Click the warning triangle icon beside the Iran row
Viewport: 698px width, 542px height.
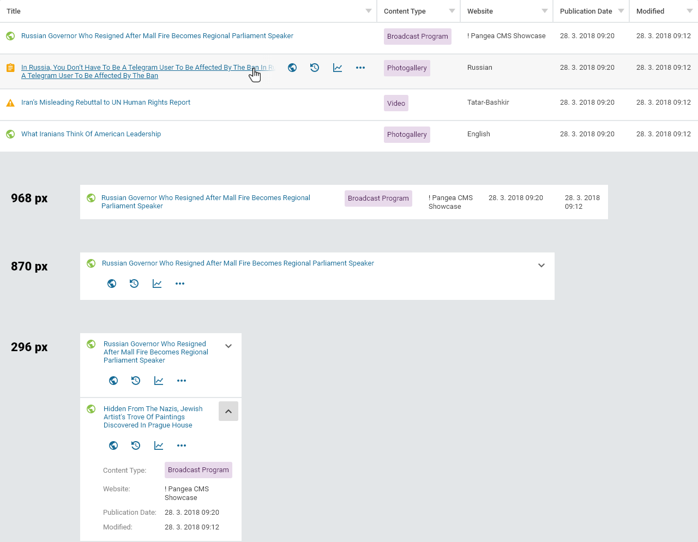[10, 103]
